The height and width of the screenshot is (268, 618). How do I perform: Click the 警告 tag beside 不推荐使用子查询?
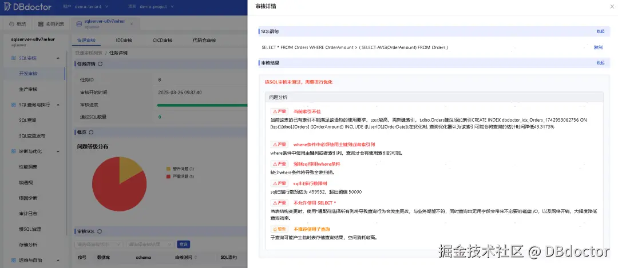tap(279, 229)
